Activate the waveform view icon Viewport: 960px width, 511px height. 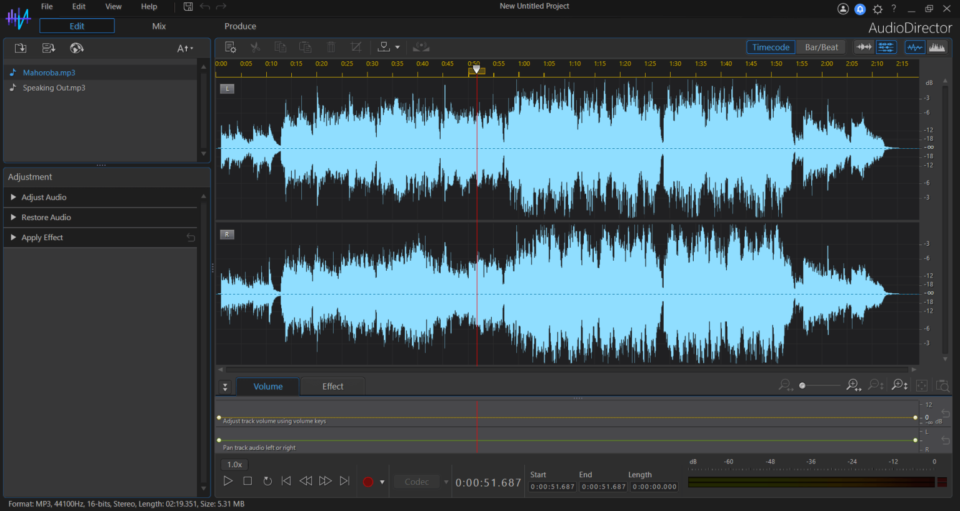coord(914,47)
